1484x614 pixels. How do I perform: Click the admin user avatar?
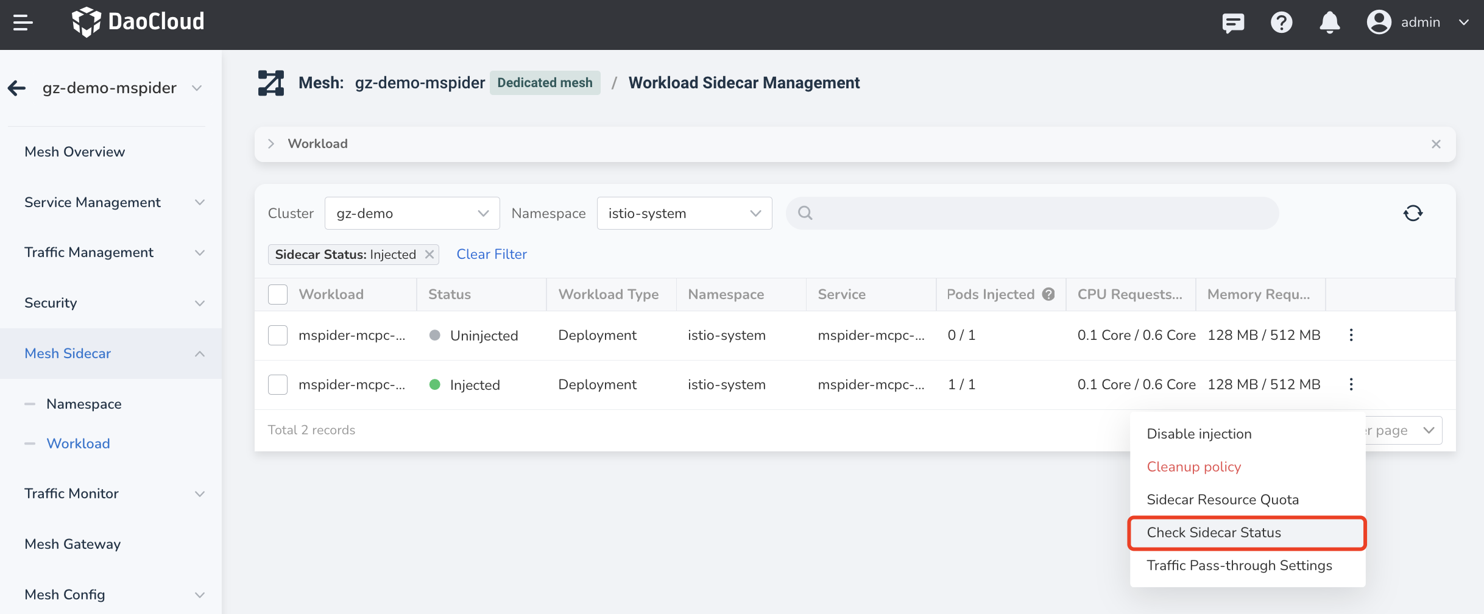pos(1379,23)
